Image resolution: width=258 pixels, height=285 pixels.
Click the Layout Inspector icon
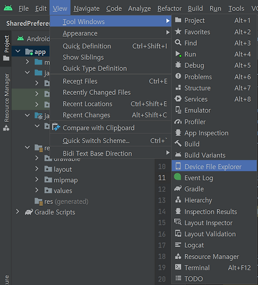[x=178, y=222]
